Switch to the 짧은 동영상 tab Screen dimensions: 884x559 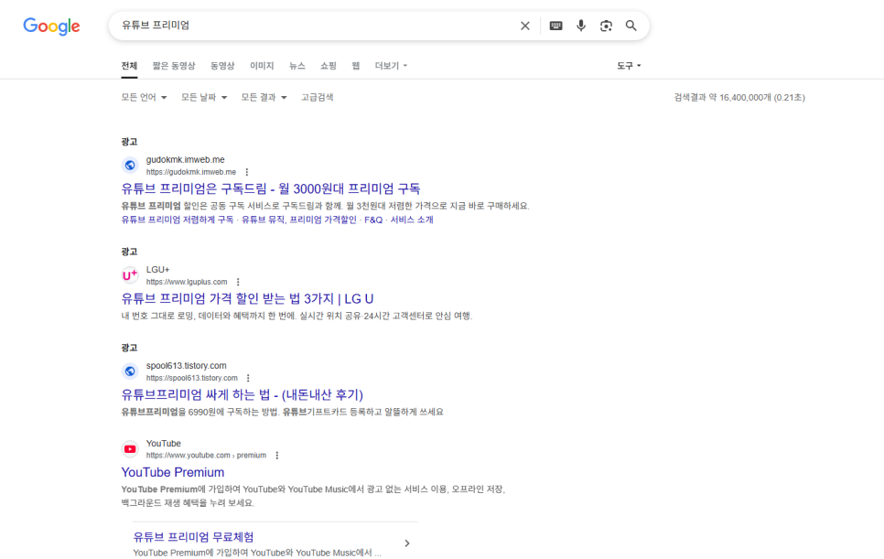174,66
